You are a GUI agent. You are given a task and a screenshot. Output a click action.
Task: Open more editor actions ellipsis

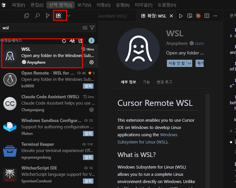pyautogui.click(x=215, y=16)
